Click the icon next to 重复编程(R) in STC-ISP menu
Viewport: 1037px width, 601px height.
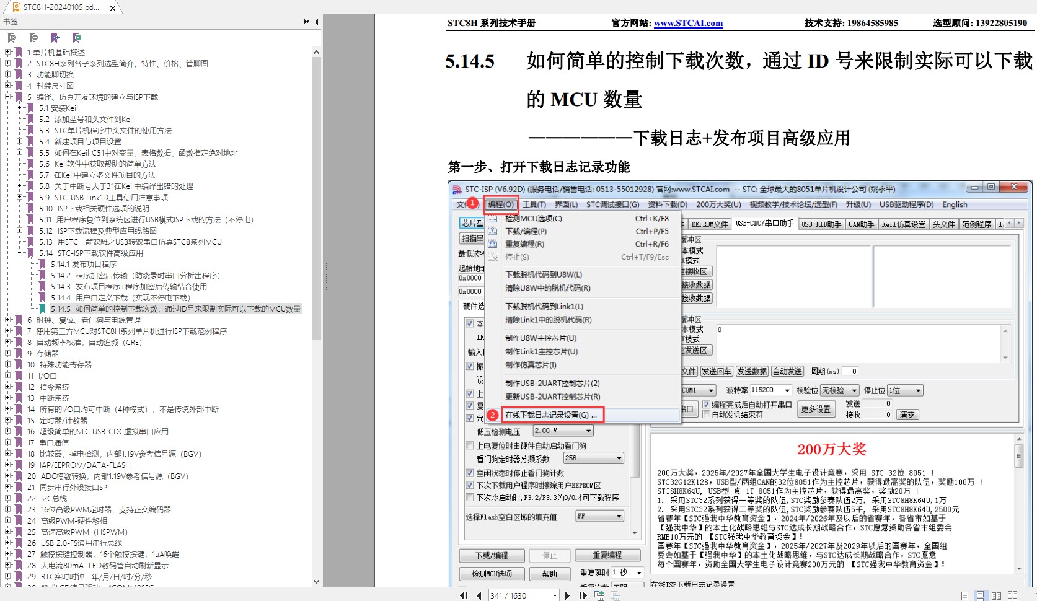point(493,244)
